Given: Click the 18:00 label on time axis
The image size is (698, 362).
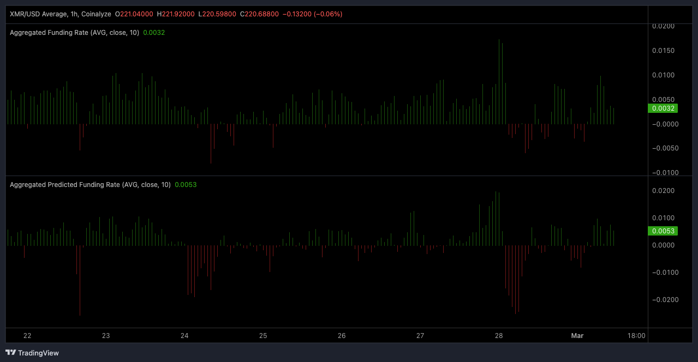Looking at the screenshot, I should pos(636,336).
